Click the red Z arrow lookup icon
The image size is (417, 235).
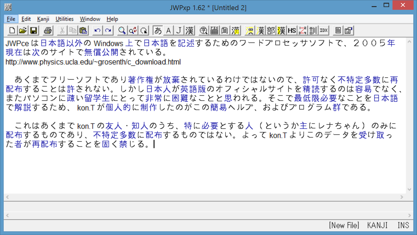[x=302, y=30]
